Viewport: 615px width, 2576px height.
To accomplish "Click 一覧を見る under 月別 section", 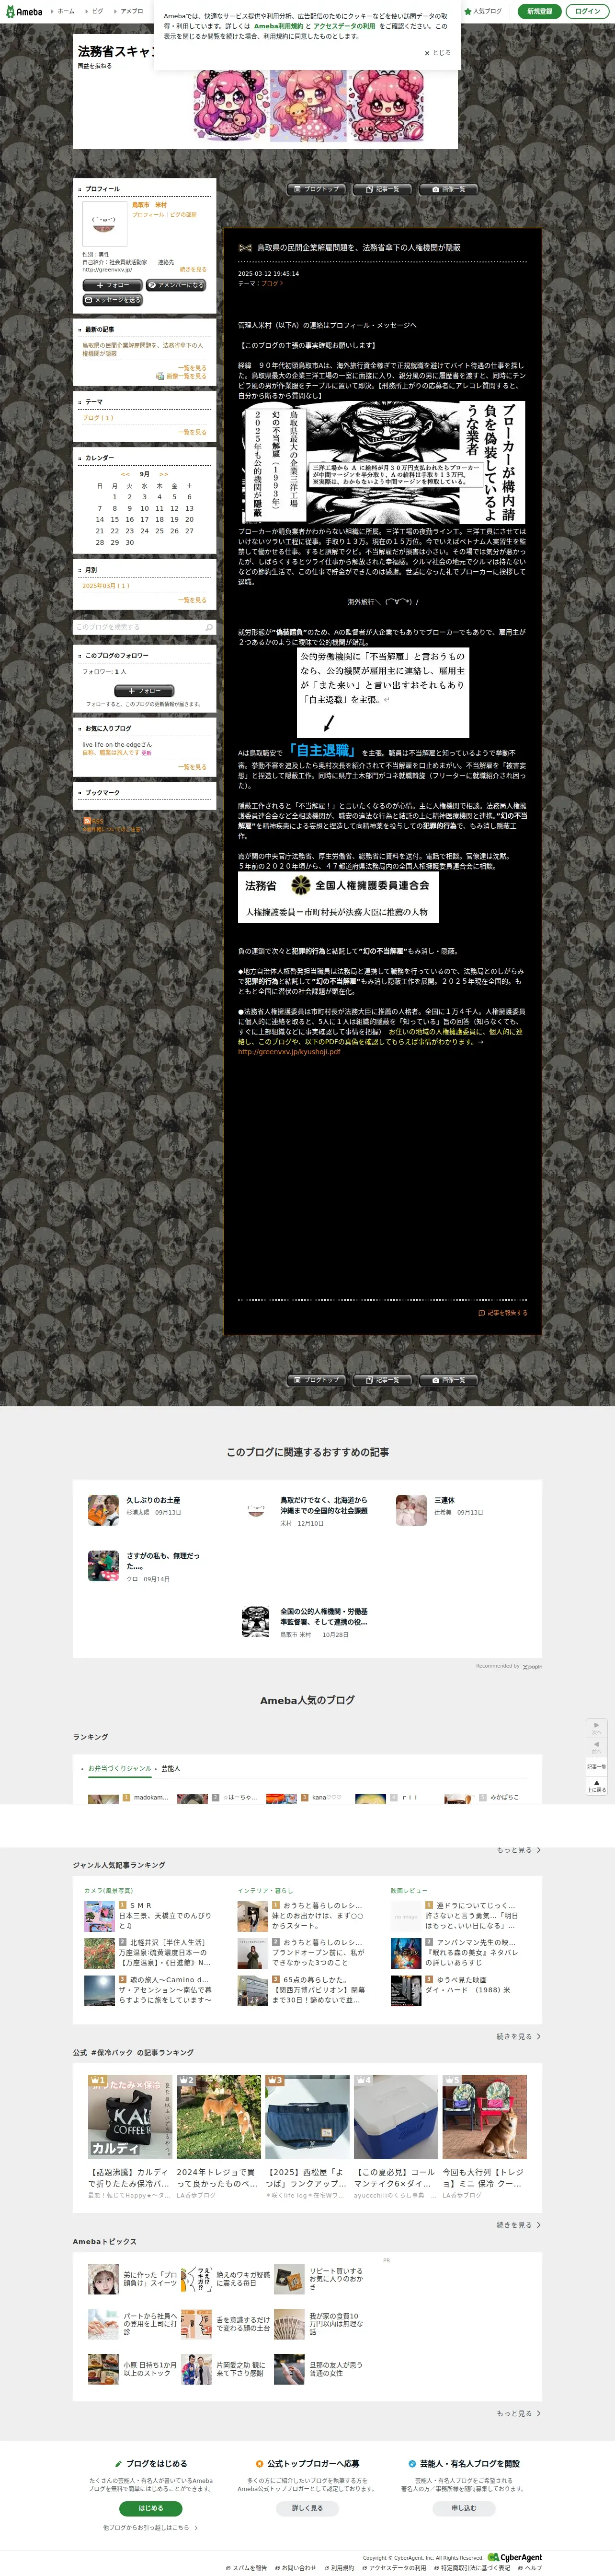I will pos(193,600).
